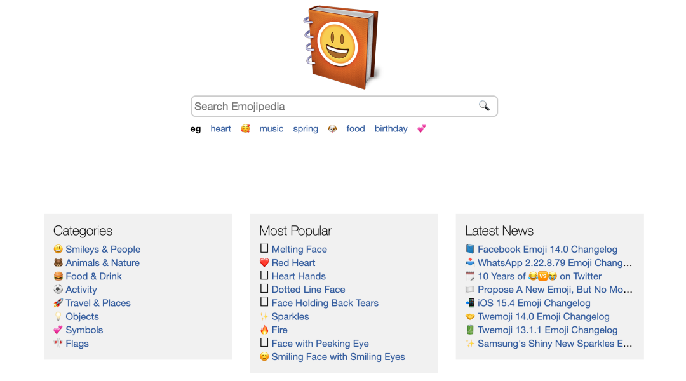The height and width of the screenshot is (381, 686).
Task: Click the fire emoji icon
Action: click(264, 330)
